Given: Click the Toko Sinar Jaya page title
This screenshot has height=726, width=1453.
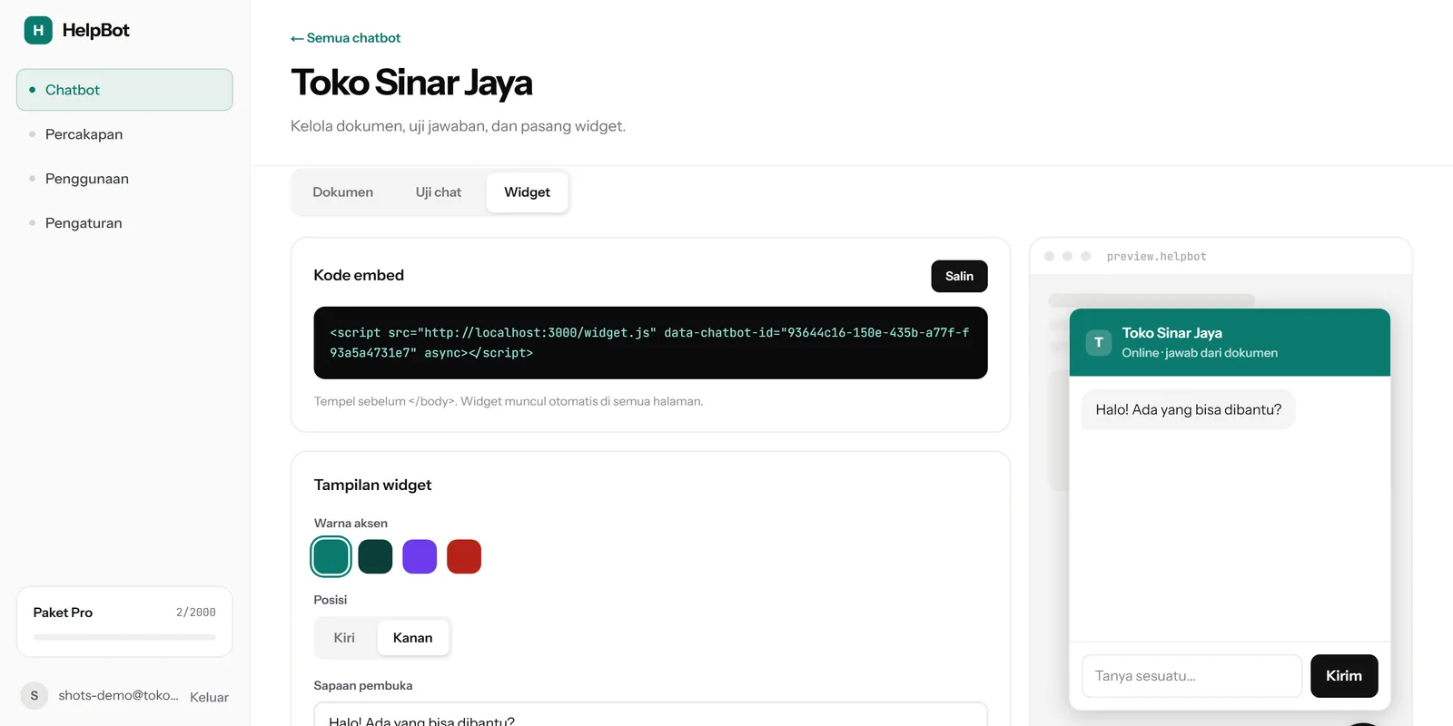Looking at the screenshot, I should point(411,83).
